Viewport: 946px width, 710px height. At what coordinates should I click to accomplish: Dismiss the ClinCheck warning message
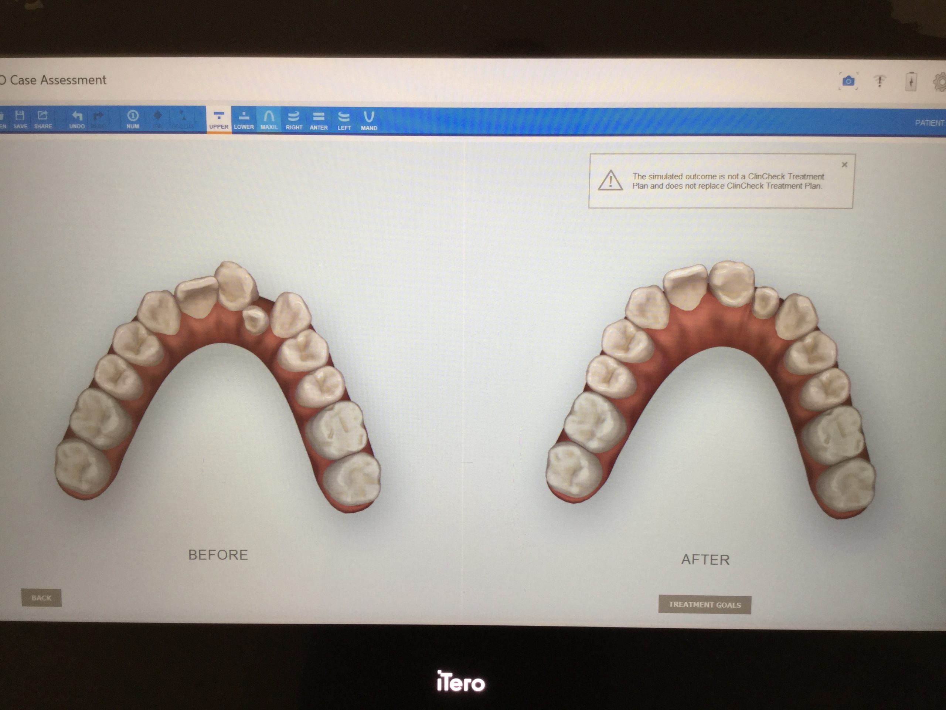pyautogui.click(x=844, y=165)
